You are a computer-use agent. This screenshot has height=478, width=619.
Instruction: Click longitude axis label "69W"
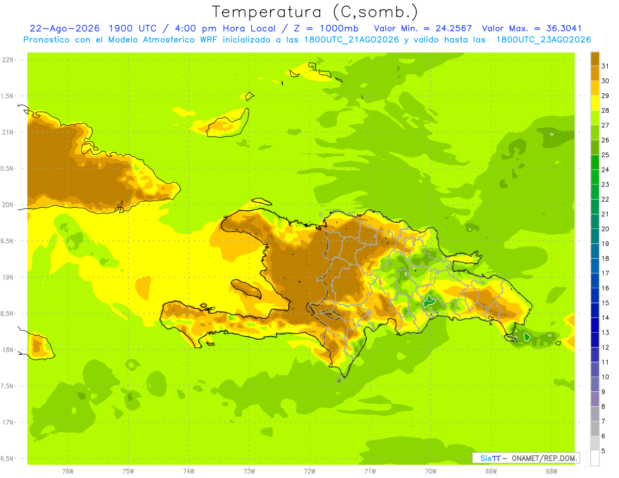click(491, 471)
